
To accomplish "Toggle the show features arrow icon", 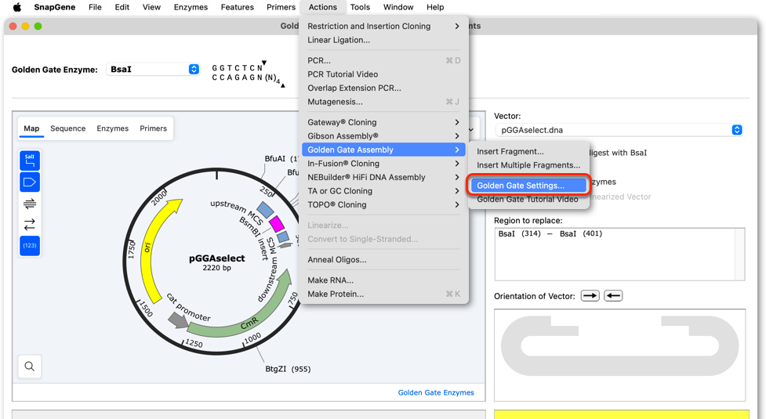I will point(30,182).
